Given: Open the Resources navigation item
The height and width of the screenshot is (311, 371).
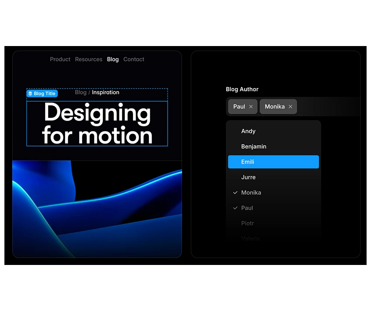Looking at the screenshot, I should tap(89, 59).
